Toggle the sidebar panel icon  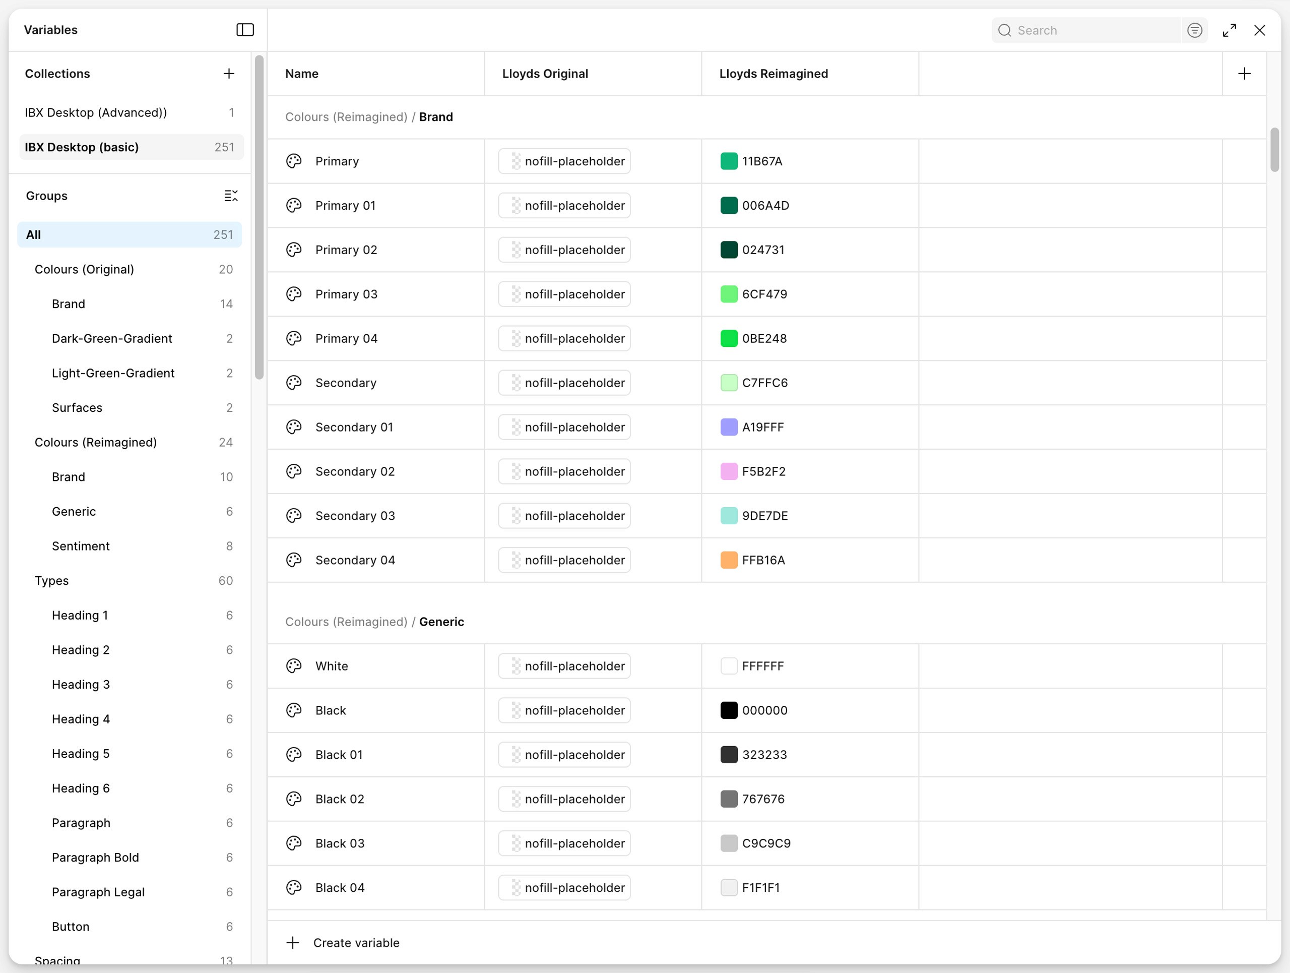click(x=245, y=30)
